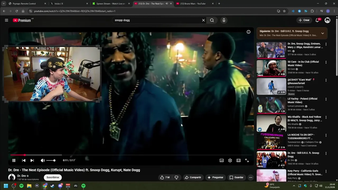Open the first Spotify icon beside Start
This screenshot has height=190, width=338.
[21, 186]
